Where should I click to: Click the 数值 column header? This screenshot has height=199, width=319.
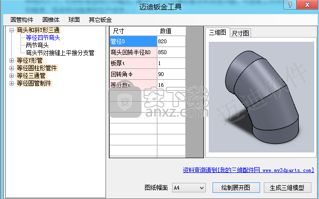(171, 31)
